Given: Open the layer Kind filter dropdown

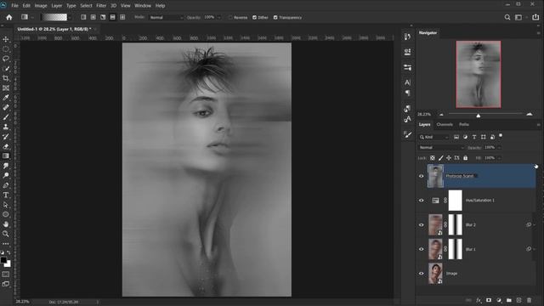Looking at the screenshot, I should 433,137.
